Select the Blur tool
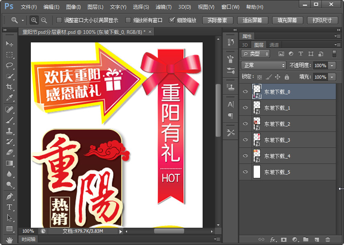 [9, 174]
